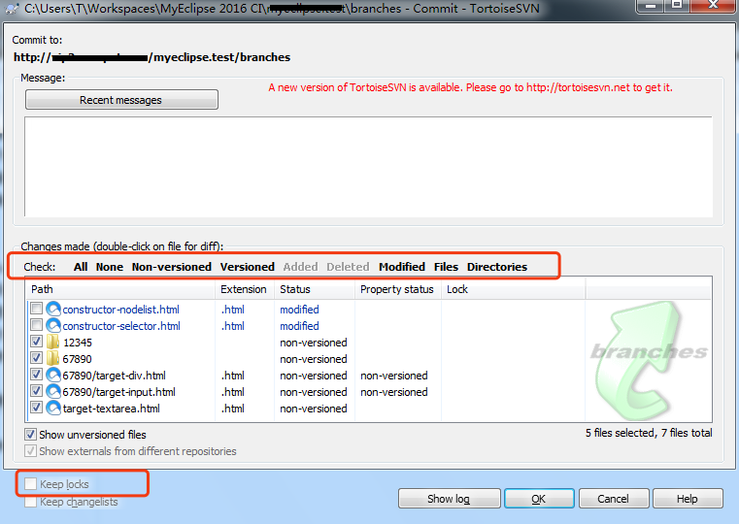
Task: Click the TortoiseSVN title bar app icon
Action: coord(12,8)
